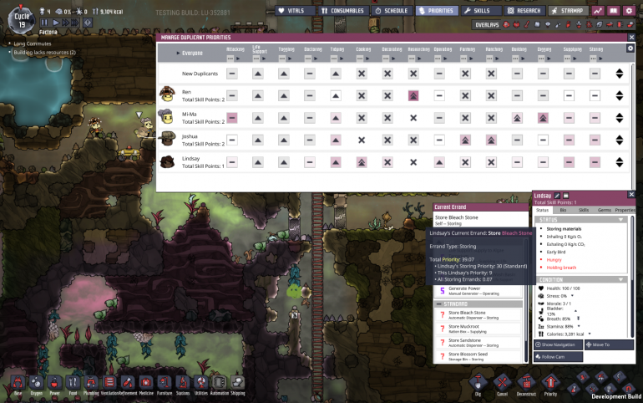Screen dimensions: 643x403
Task: Toggle Mi-Ma's Digging priority
Action: 543,118
